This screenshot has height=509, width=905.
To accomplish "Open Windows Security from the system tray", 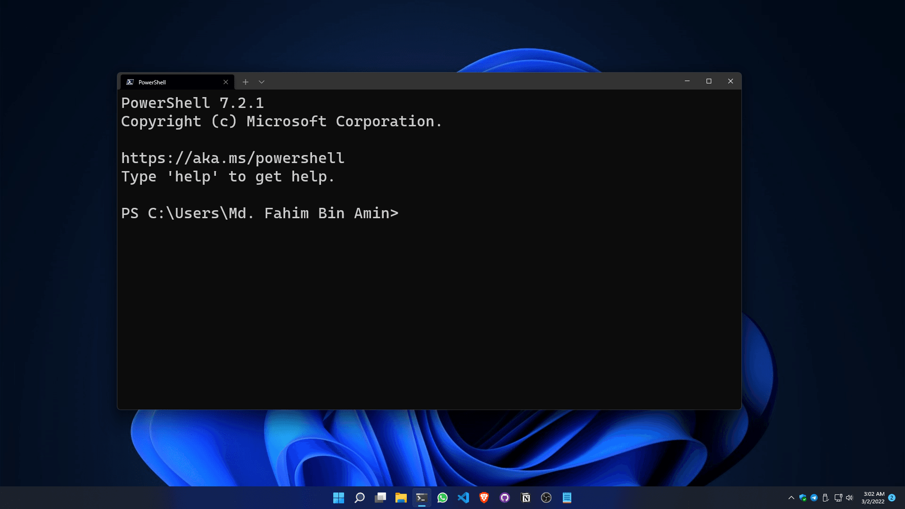I will (803, 498).
